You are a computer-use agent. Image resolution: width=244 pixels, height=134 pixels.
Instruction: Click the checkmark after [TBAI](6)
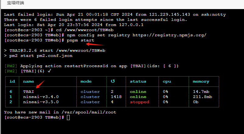coord(49,71)
